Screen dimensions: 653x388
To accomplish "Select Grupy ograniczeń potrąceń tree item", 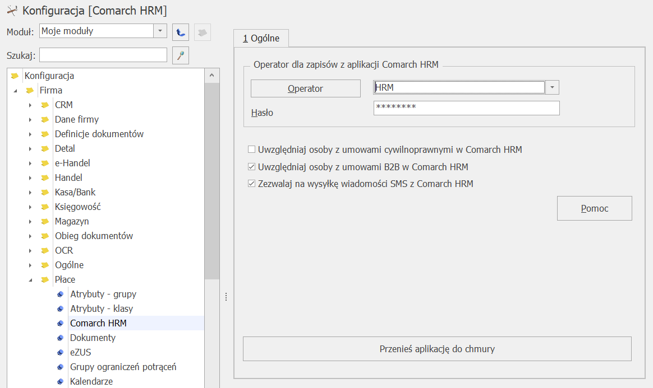I will [x=123, y=367].
